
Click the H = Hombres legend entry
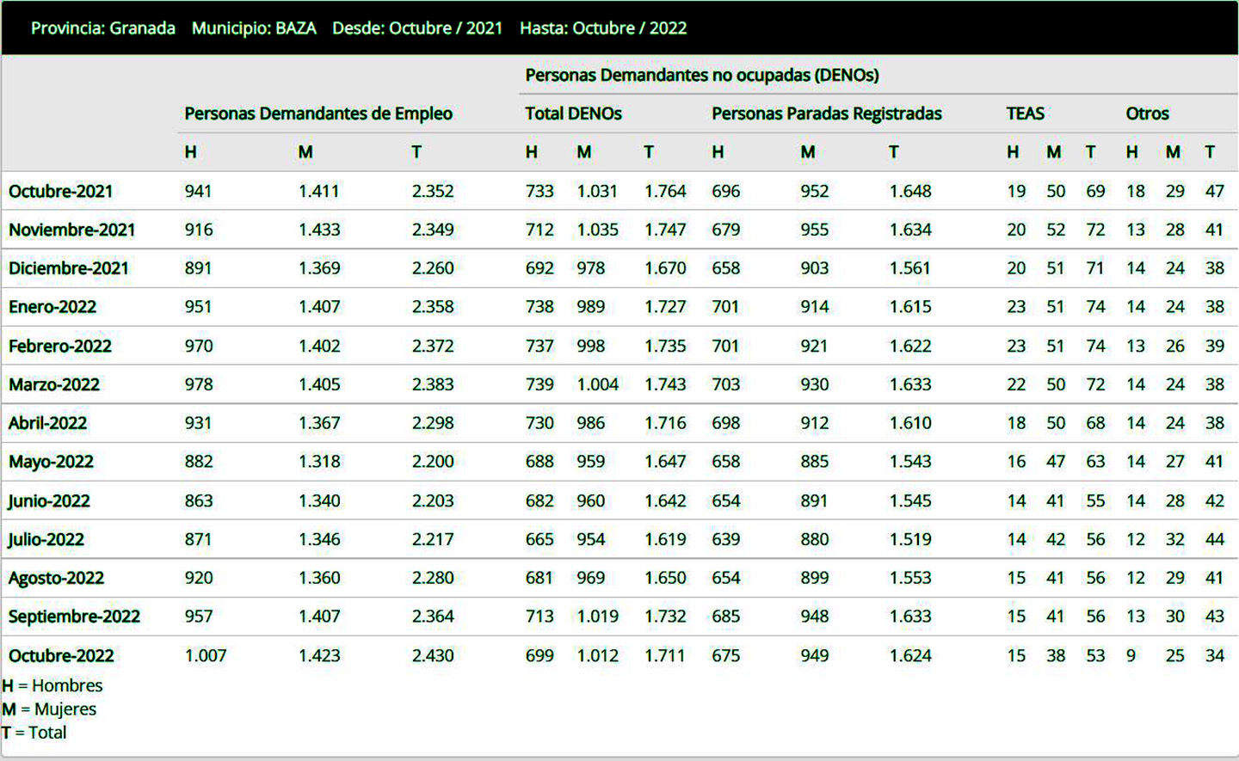[x=52, y=685]
